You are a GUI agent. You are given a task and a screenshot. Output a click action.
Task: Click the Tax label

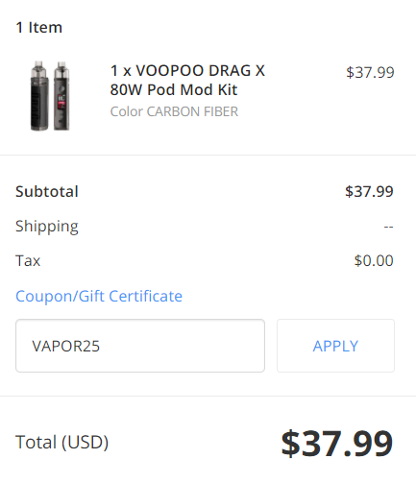(x=28, y=260)
